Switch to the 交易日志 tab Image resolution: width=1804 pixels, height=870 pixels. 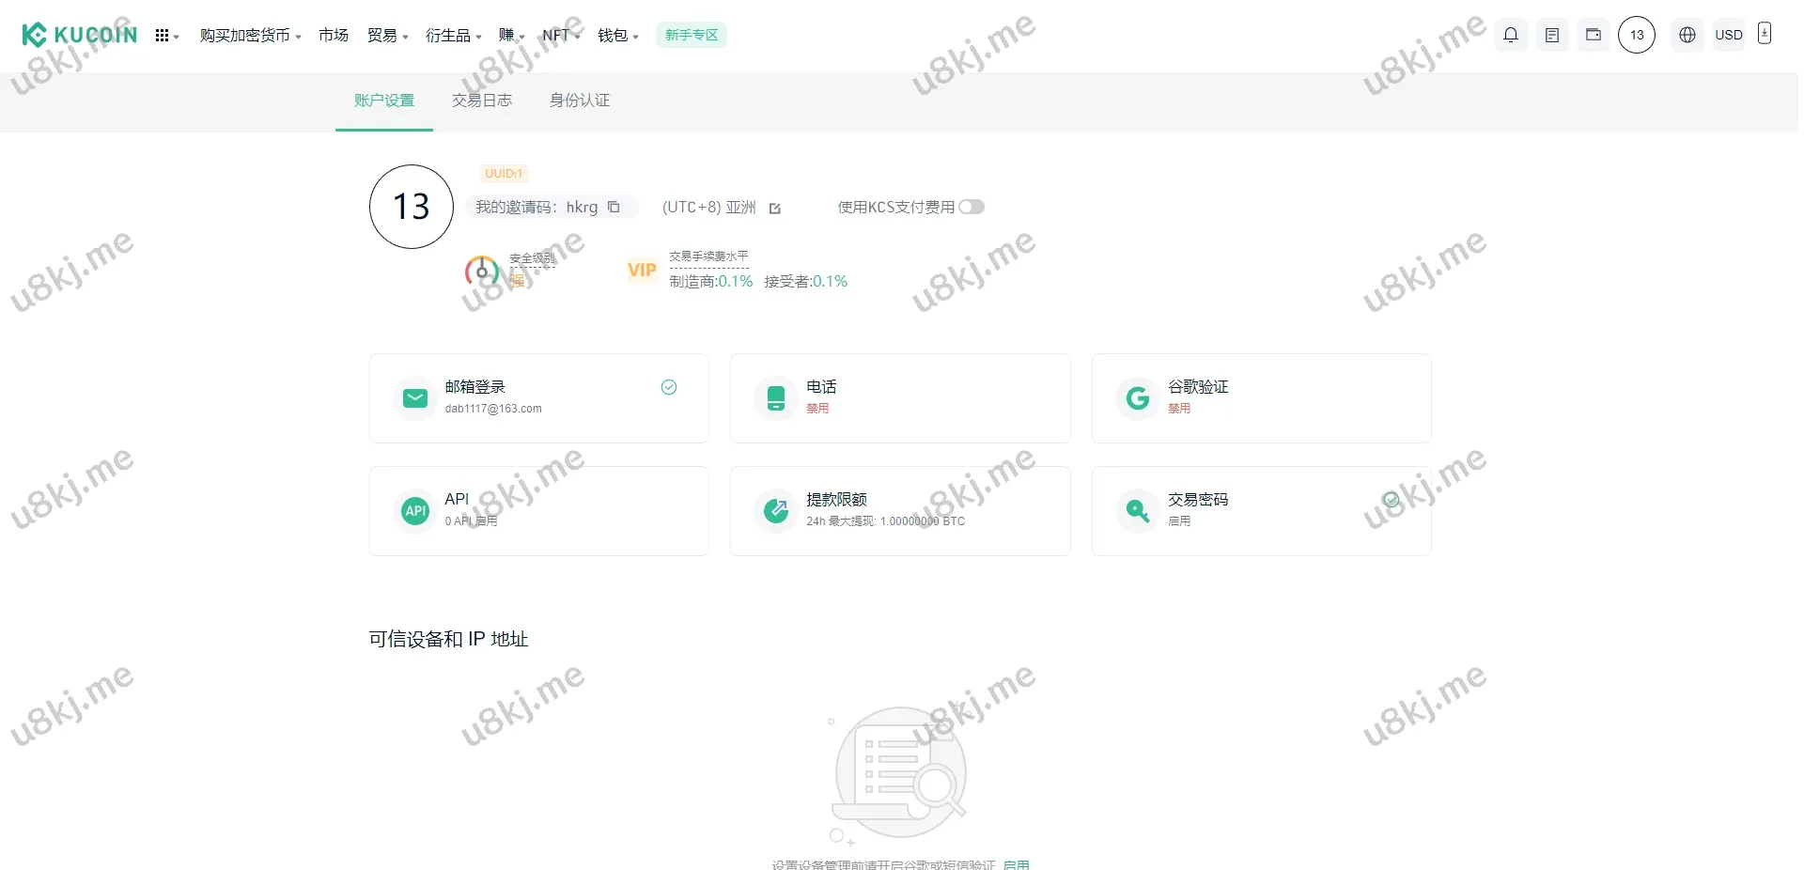(x=481, y=101)
